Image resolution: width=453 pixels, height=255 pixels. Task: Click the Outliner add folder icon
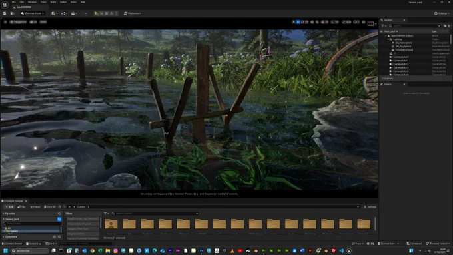pyautogui.click(x=444, y=26)
